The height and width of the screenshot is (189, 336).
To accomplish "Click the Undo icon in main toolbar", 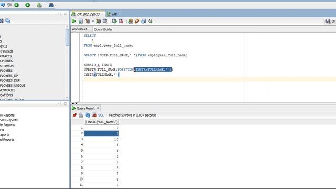I will click(3, 5).
